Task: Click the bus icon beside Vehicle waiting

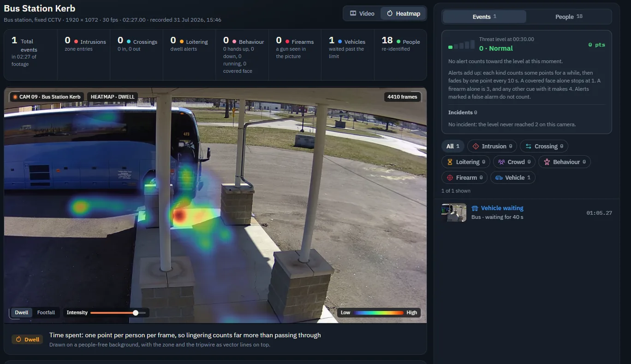Action: (x=475, y=208)
